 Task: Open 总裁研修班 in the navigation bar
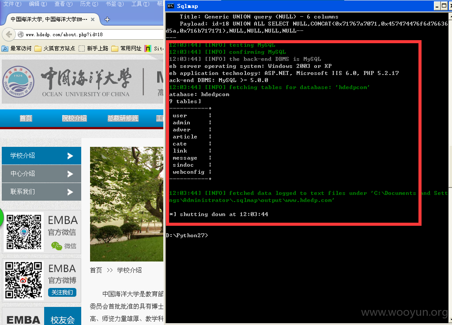123,118
